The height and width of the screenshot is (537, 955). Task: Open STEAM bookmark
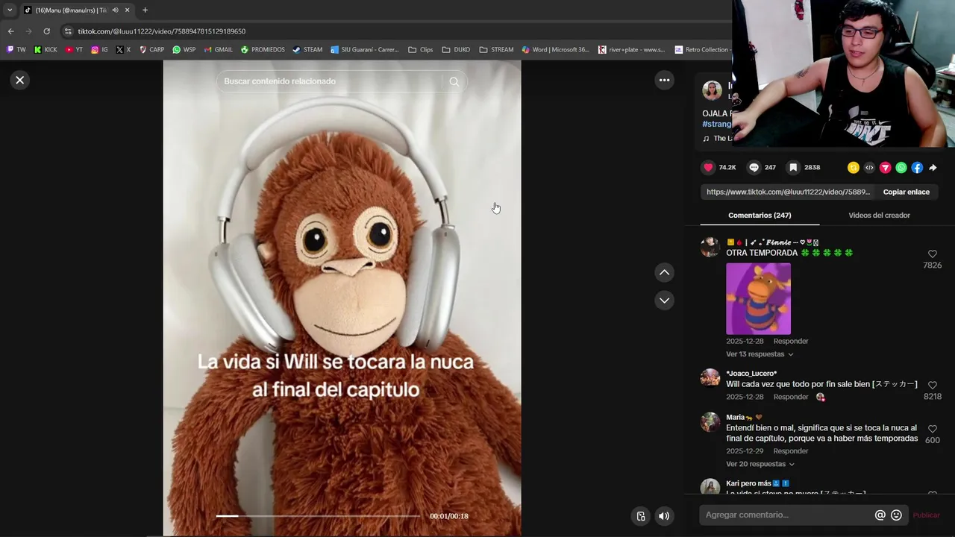(x=307, y=50)
